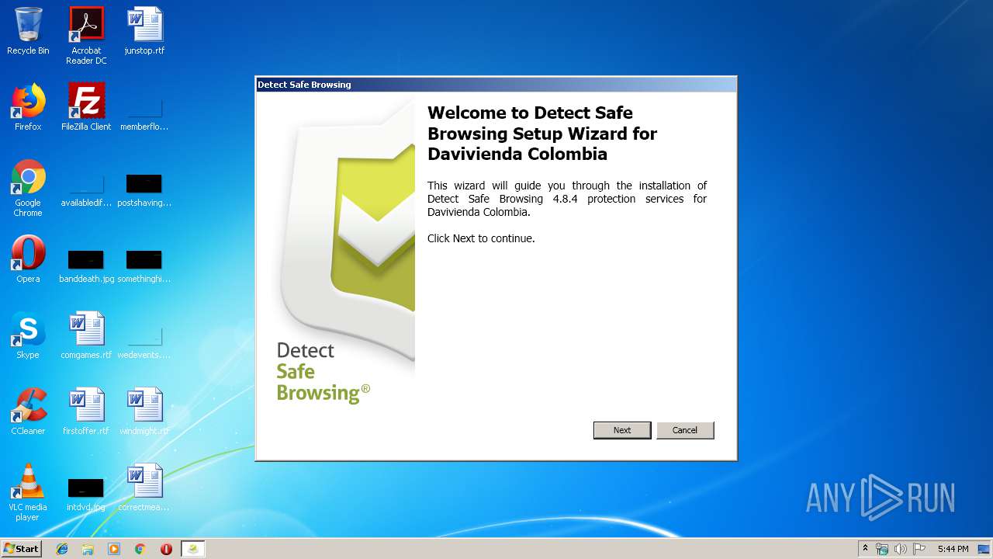
Task: Open FileZilla Client shortcut
Action: (x=86, y=107)
